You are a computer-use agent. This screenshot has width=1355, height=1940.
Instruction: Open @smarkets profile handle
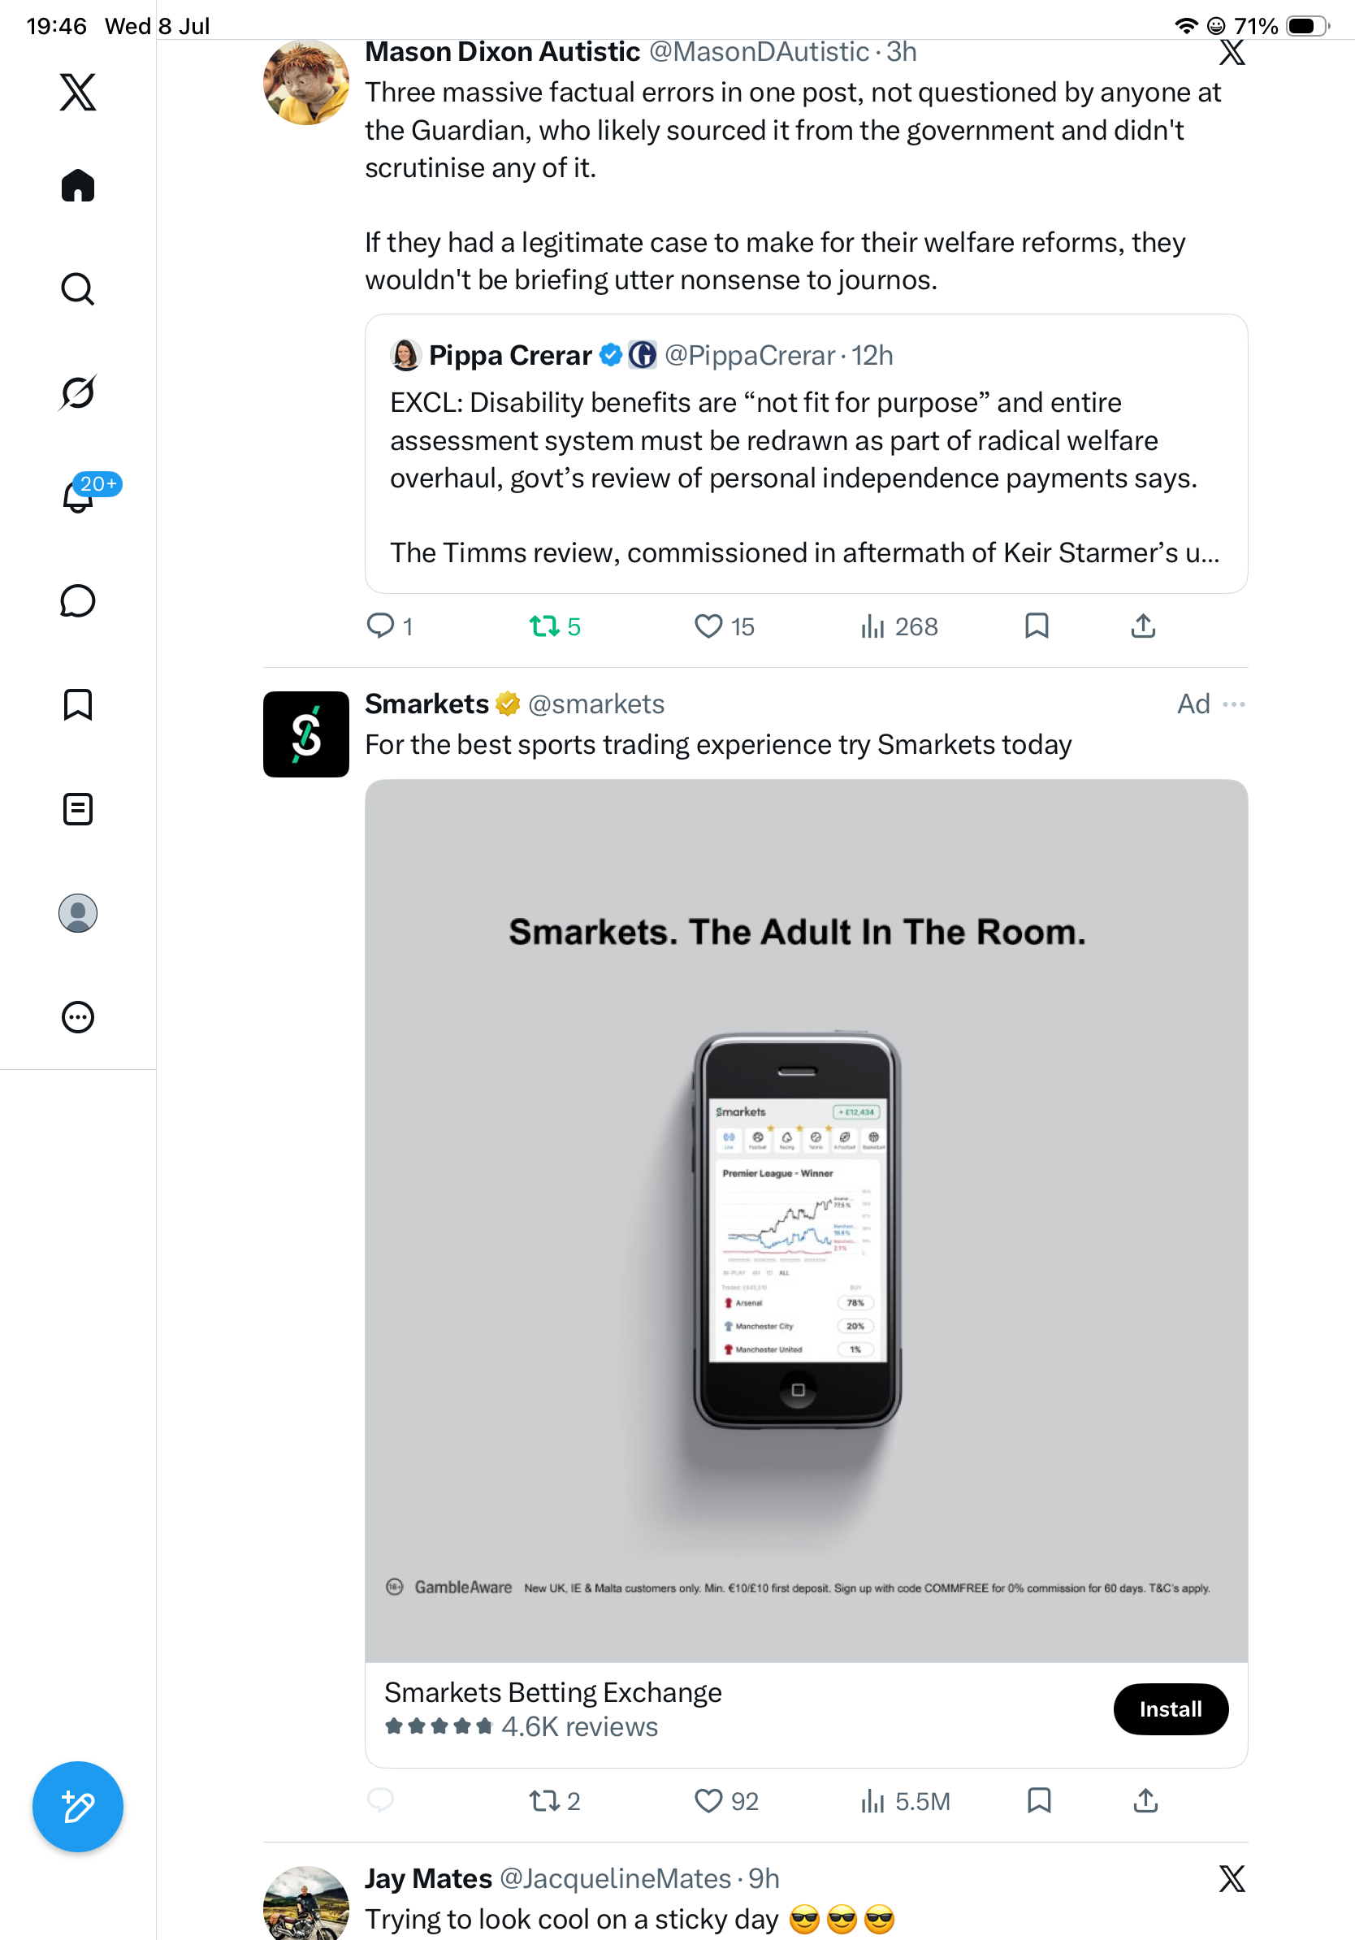pyautogui.click(x=596, y=704)
